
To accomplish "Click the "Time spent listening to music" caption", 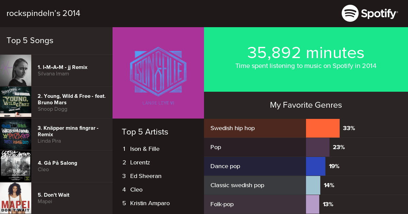I will point(306,66).
